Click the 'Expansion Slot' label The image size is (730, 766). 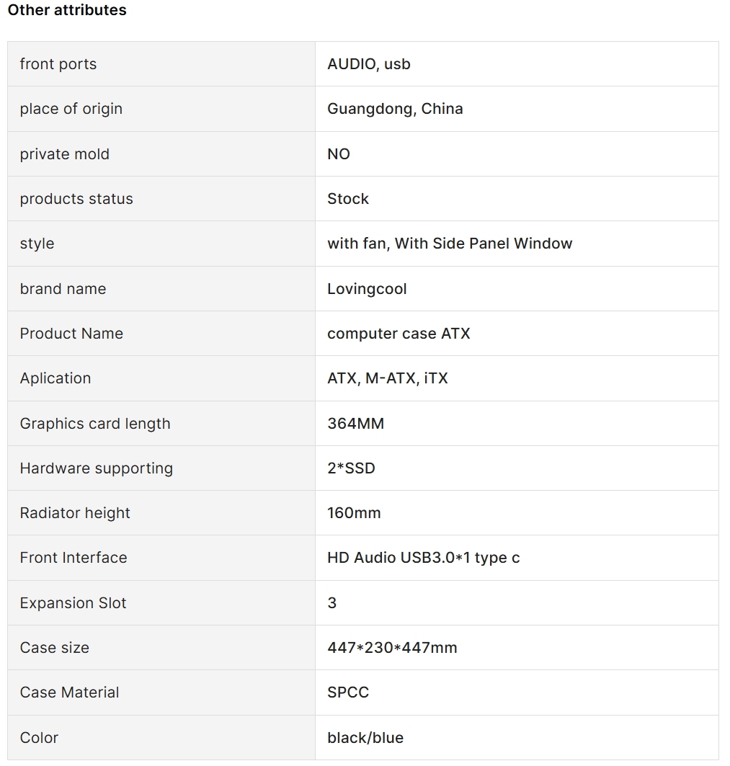[x=73, y=603]
